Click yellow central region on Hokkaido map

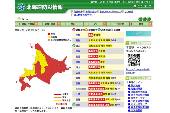point(43,63)
